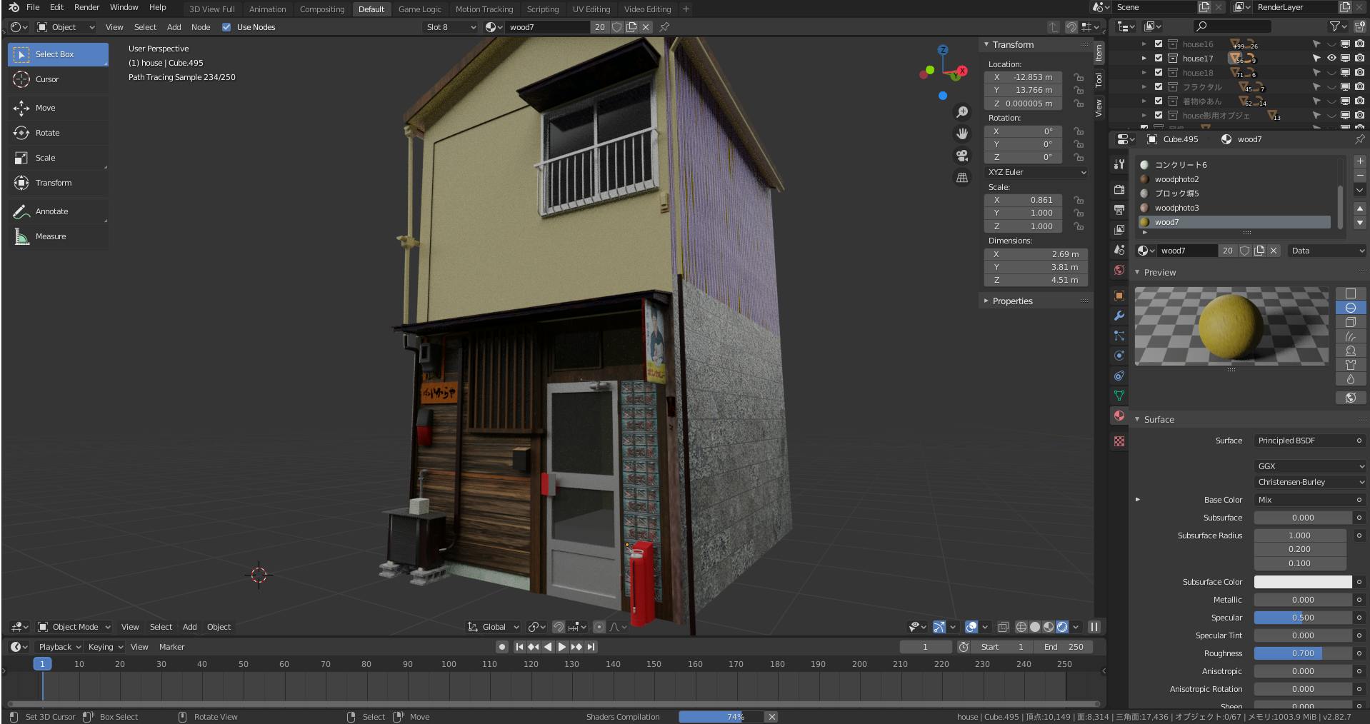Activate the Move tool
The height and width of the screenshot is (724, 1370).
[x=58, y=108]
